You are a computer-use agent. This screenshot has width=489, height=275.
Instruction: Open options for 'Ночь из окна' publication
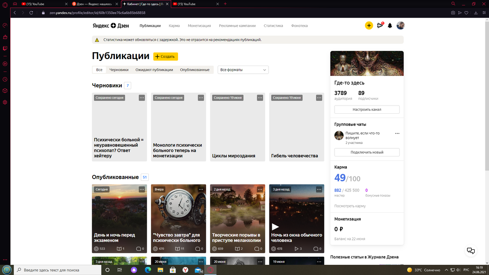click(x=319, y=189)
